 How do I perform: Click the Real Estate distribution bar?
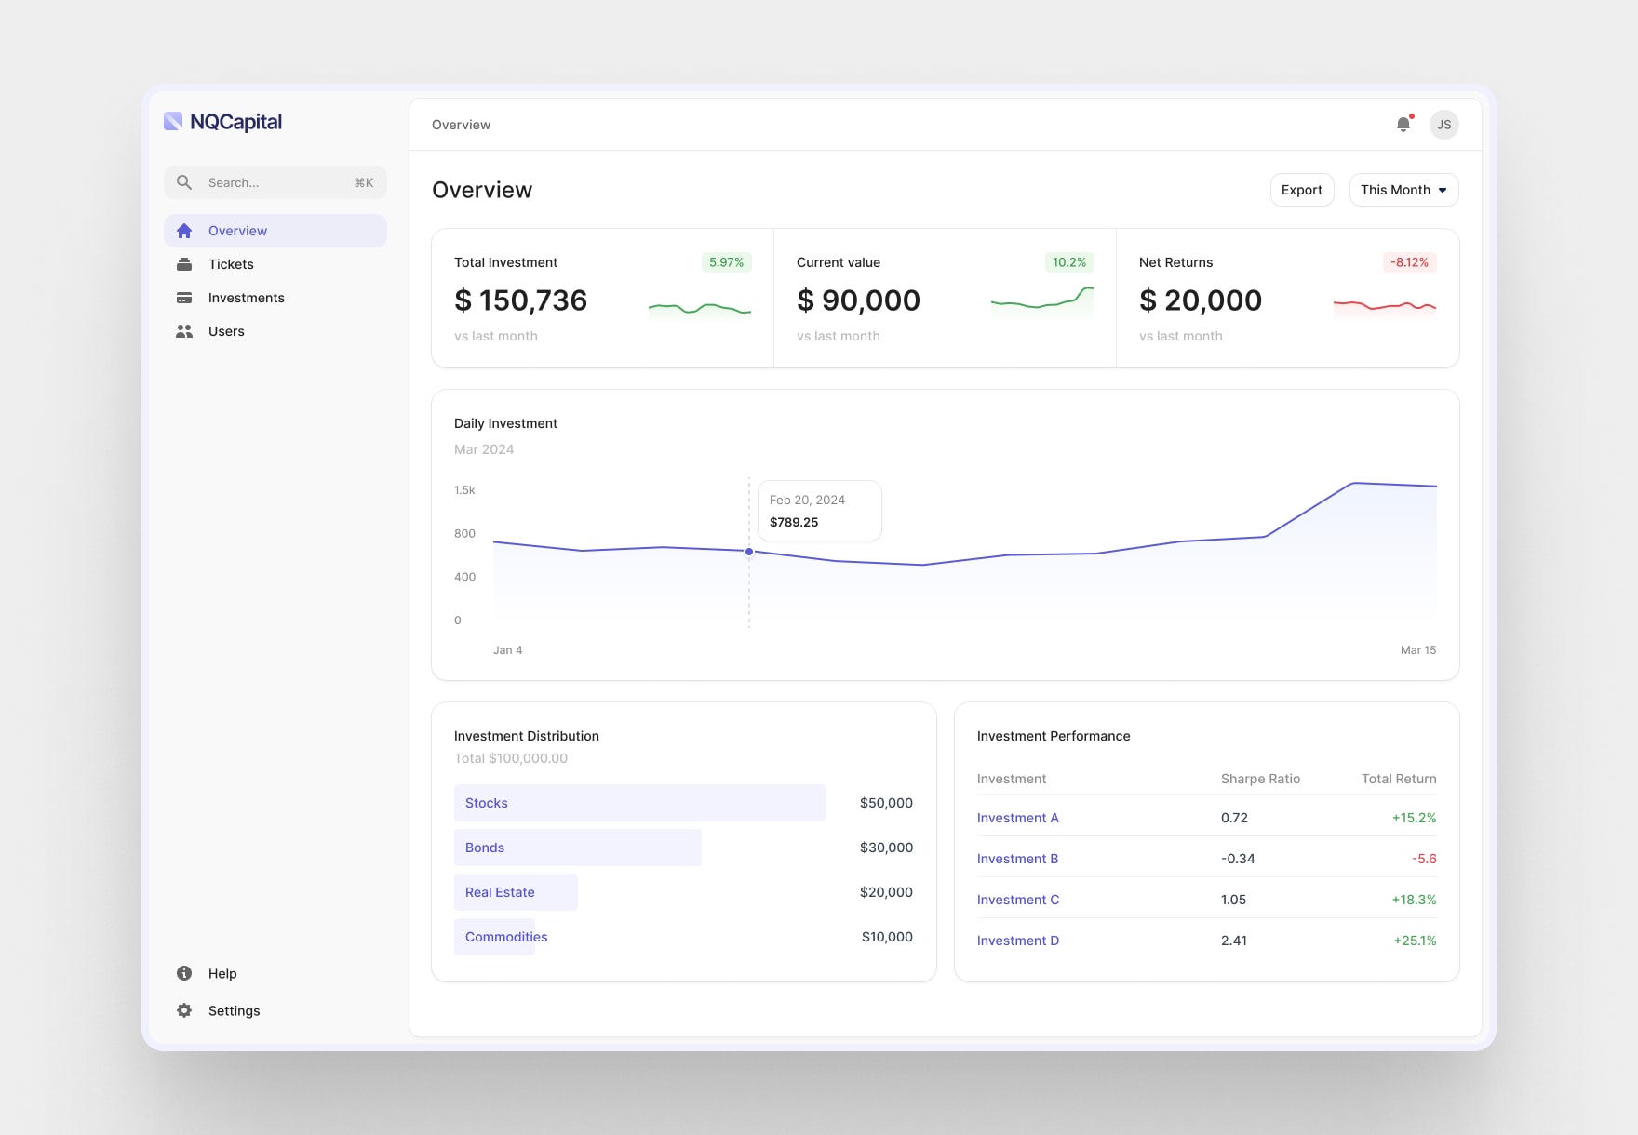point(516,892)
